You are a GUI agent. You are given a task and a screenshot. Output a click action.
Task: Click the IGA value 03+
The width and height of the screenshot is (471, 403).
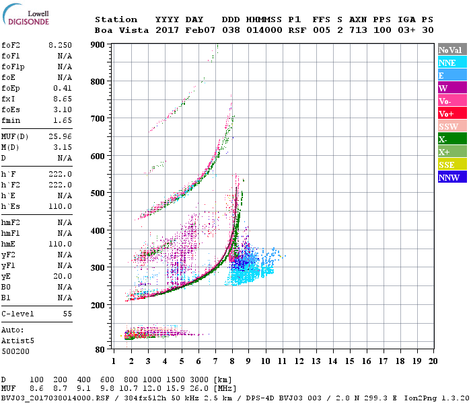[406, 30]
